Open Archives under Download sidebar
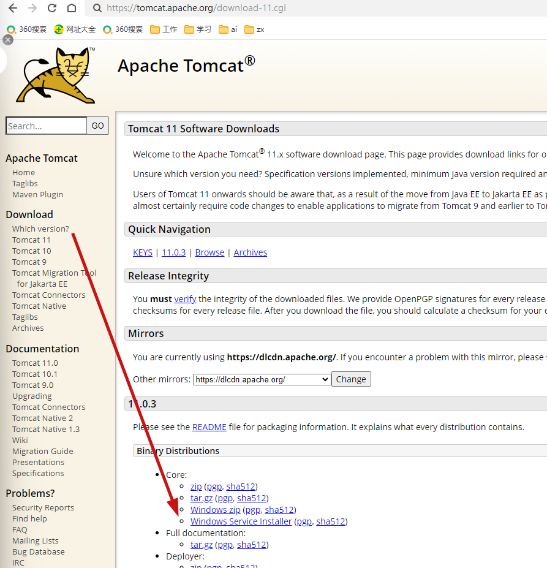Image resolution: width=547 pixels, height=568 pixels. (x=28, y=328)
